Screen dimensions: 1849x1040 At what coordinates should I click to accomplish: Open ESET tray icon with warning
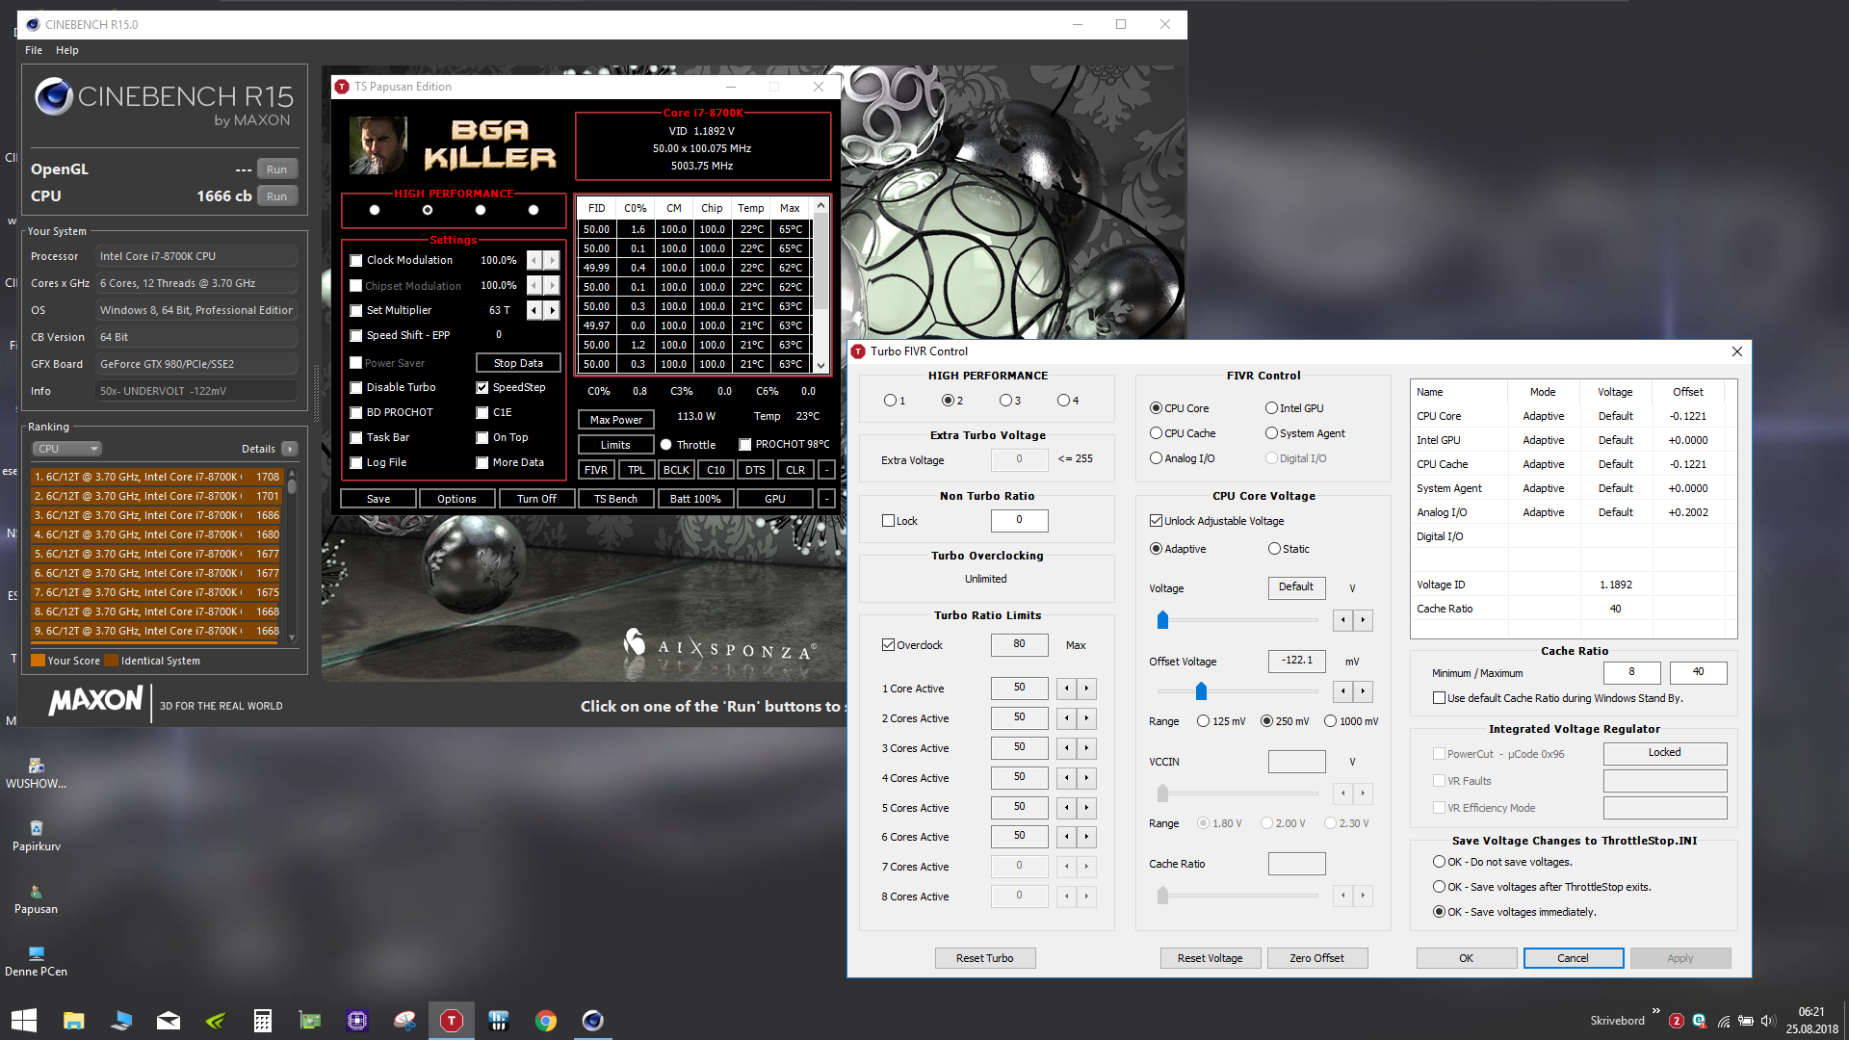pos(1700,1021)
